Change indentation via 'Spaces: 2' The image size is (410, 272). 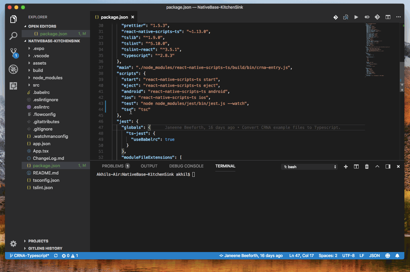(x=328, y=256)
